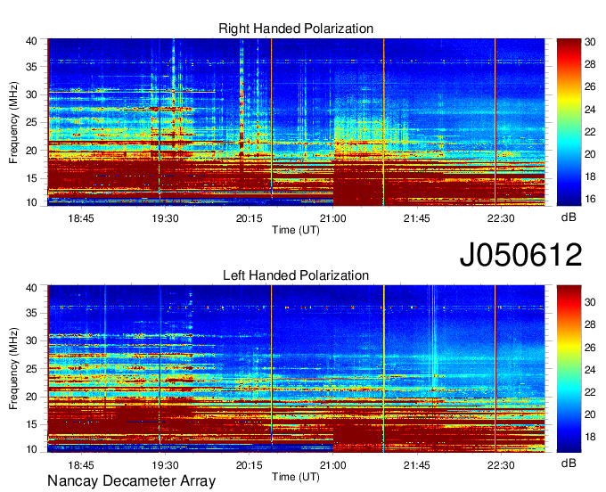Click the 20 value on top colorbar
This screenshot has width=606, height=492.
click(590, 154)
